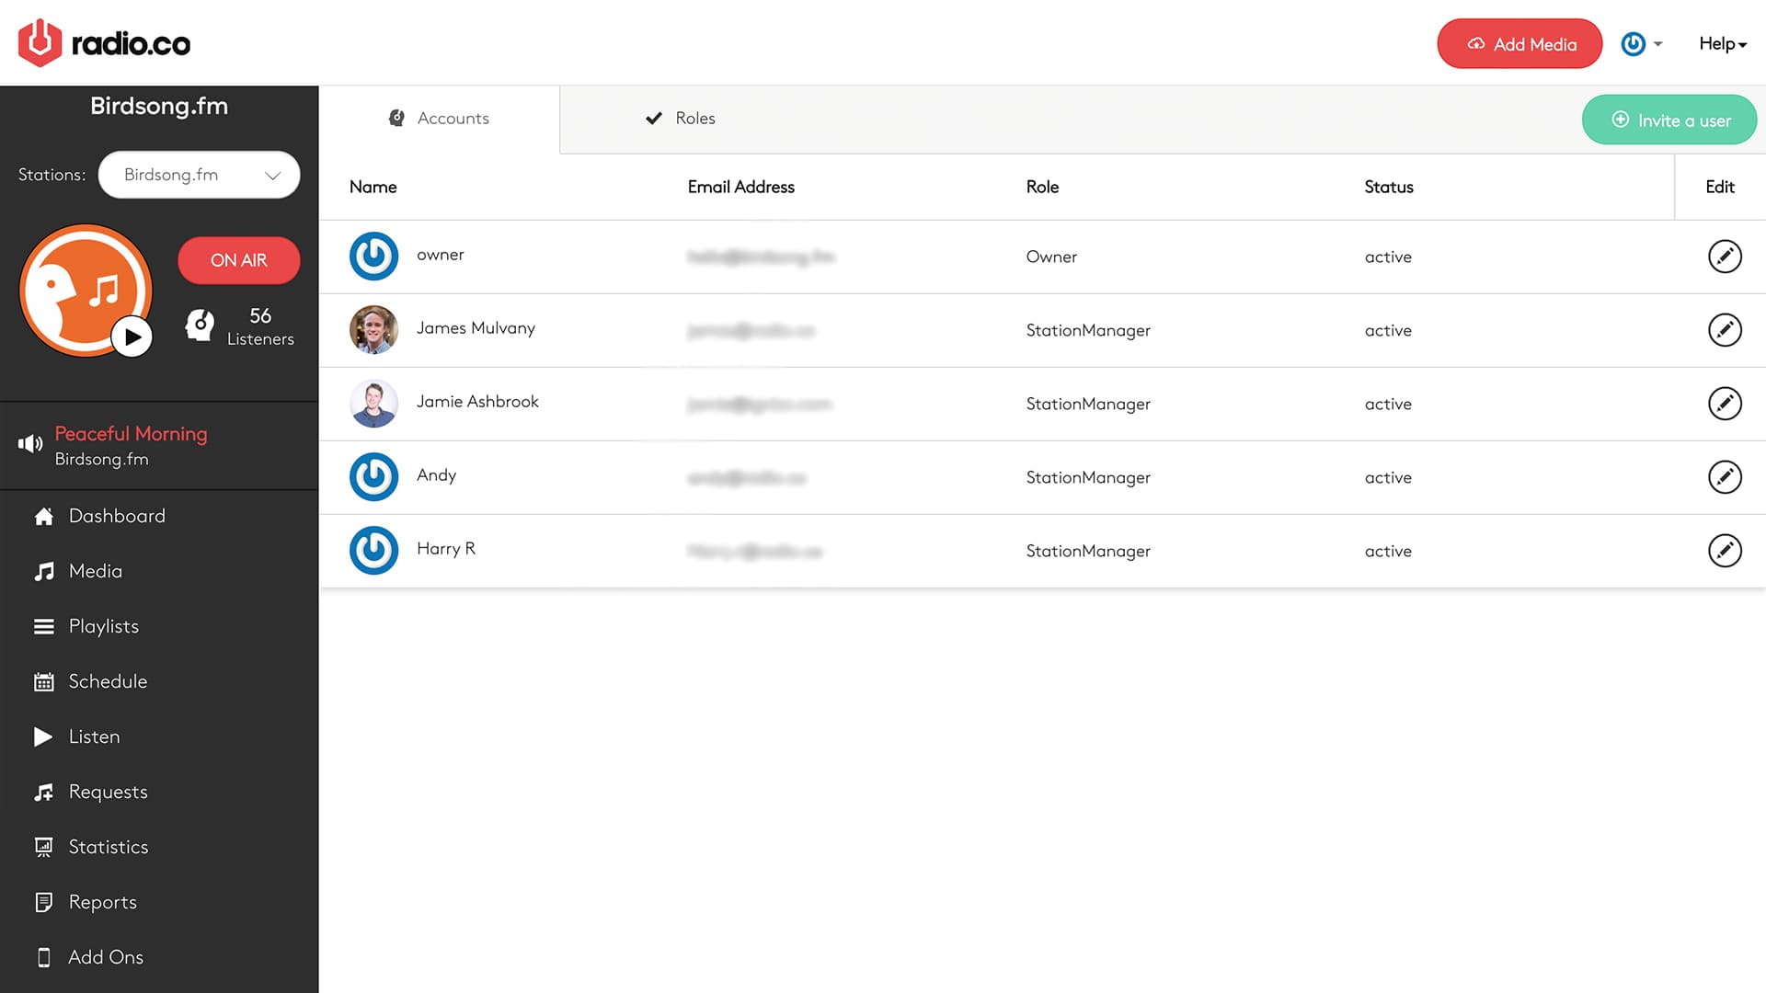The height and width of the screenshot is (993, 1766).
Task: Click the owner row avatar
Action: pos(373,257)
